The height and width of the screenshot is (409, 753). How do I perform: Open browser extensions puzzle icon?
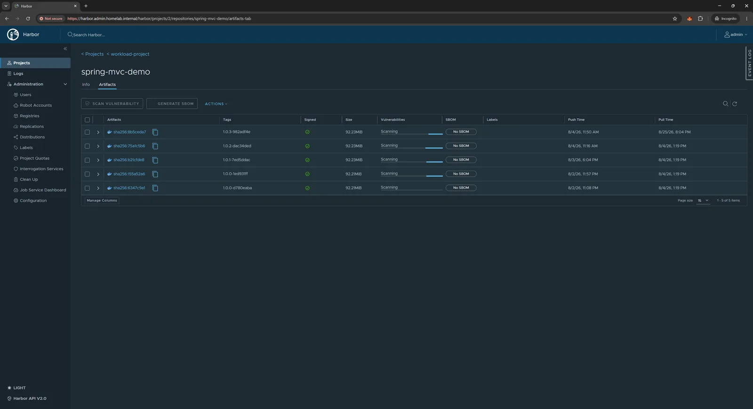(x=700, y=19)
